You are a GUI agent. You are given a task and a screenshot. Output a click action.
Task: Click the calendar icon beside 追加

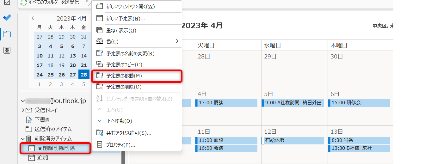pos(31,157)
